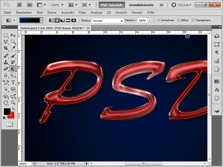The width and height of the screenshot is (223, 167).
Task: Open the Filter menu
Action: 82,13
